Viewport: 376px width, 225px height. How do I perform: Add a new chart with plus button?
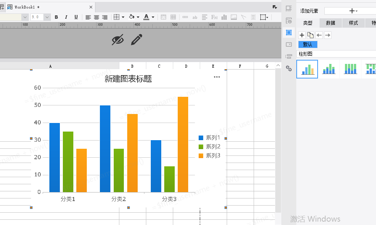coord(302,35)
